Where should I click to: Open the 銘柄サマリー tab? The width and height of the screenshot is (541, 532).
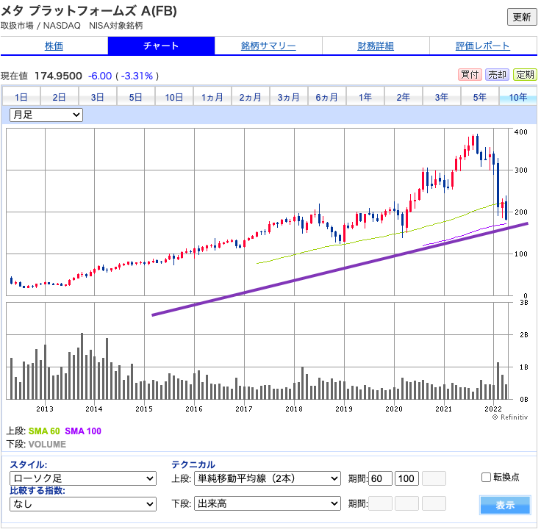pyautogui.click(x=268, y=46)
